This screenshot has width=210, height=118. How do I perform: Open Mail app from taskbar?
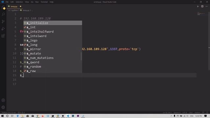33,116
